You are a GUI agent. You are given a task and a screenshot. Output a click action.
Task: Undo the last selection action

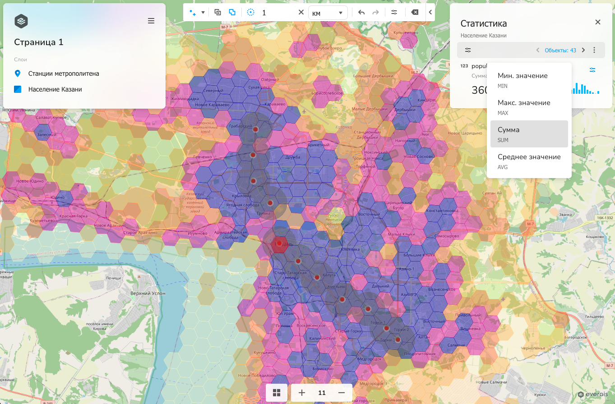tap(361, 13)
